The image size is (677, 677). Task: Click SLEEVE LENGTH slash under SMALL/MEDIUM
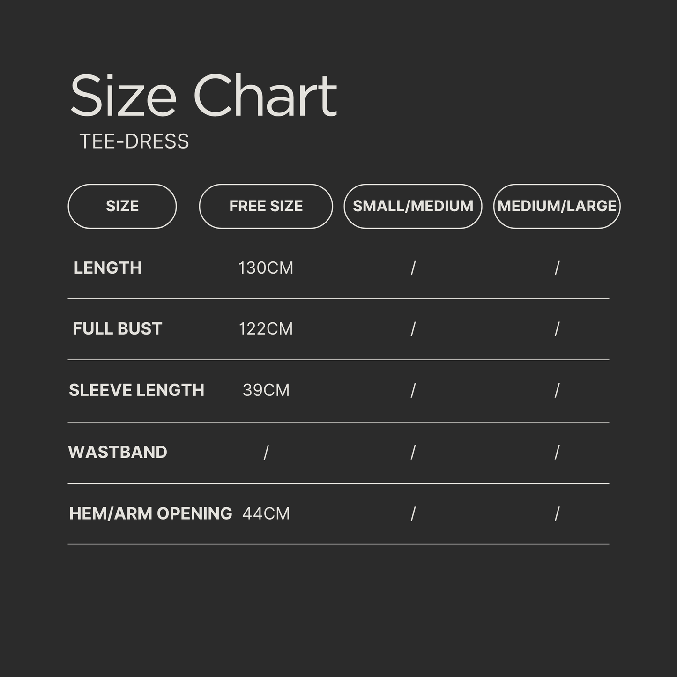coord(413,391)
